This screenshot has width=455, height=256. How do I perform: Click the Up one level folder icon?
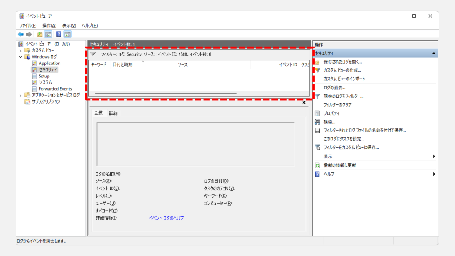click(x=40, y=34)
